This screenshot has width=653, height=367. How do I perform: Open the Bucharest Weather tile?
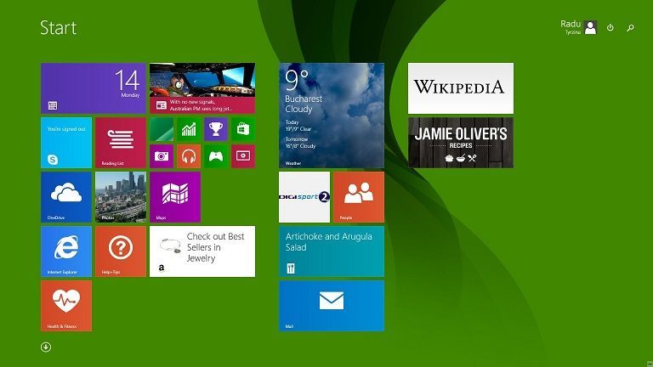click(x=332, y=116)
